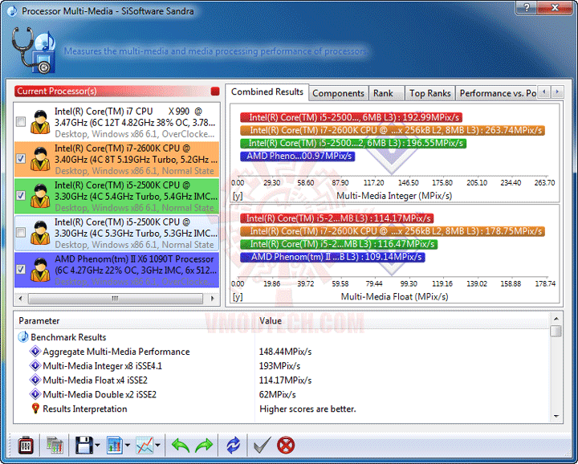The image size is (578, 464).
Task: Click the results list scroll-down arrow
Action: pos(556,417)
